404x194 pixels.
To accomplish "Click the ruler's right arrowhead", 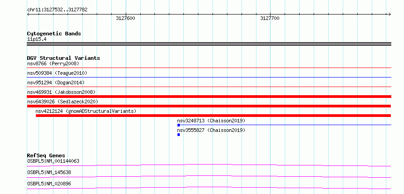I will tap(390, 14).
